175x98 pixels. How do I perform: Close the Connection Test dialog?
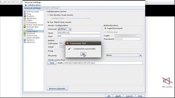tap(68, 43)
